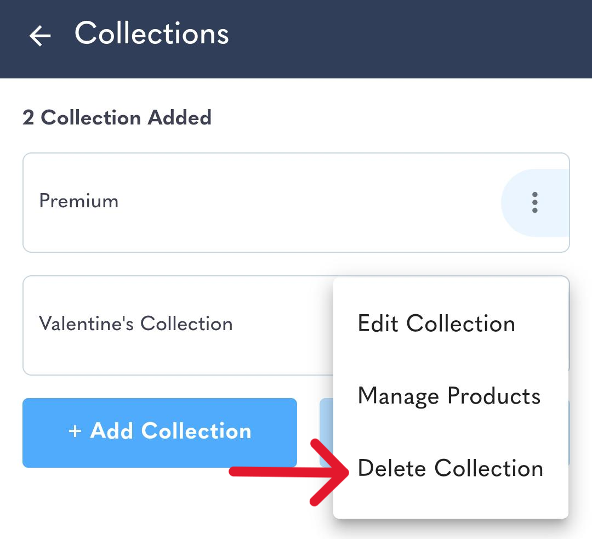Select Edit Collection from the popup menu
This screenshot has height=539, width=592.
pyautogui.click(x=436, y=324)
